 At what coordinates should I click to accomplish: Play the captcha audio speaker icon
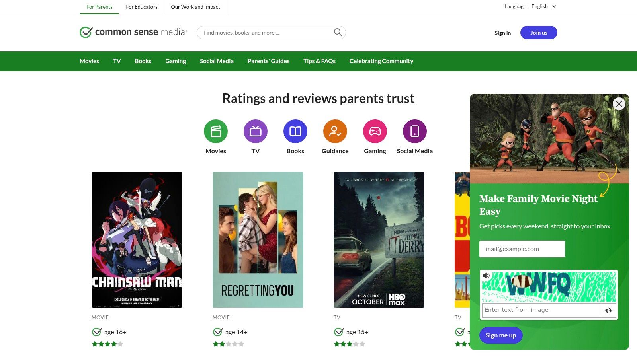pos(487,276)
